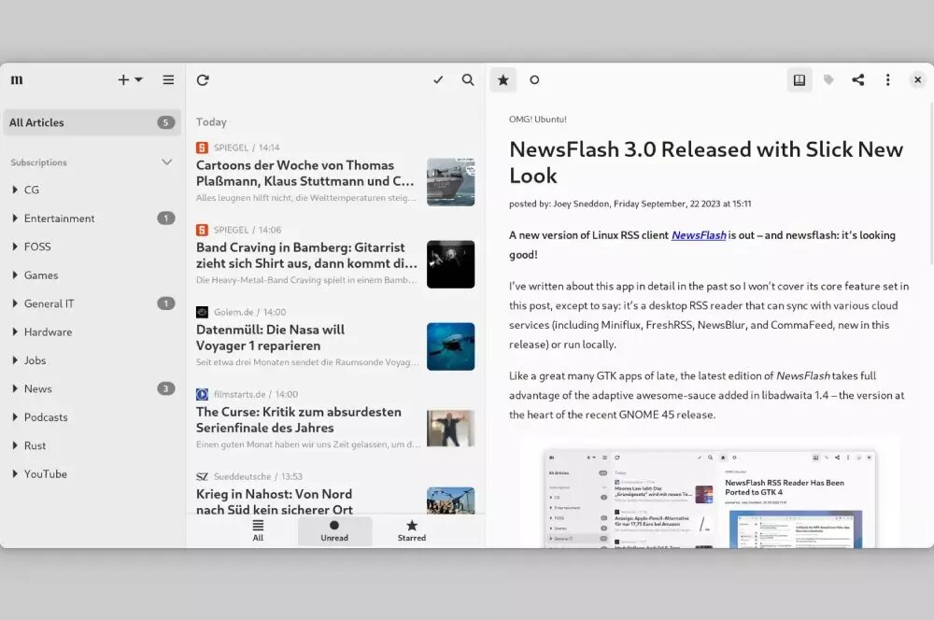Select the News category label
The image size is (934, 620).
38,389
